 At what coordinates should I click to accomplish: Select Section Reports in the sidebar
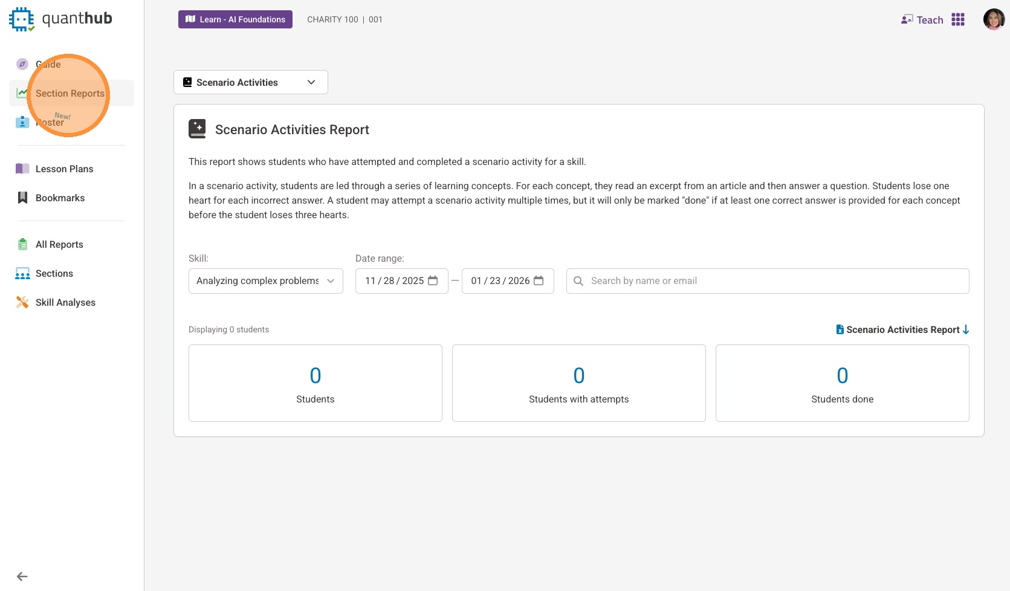point(70,93)
